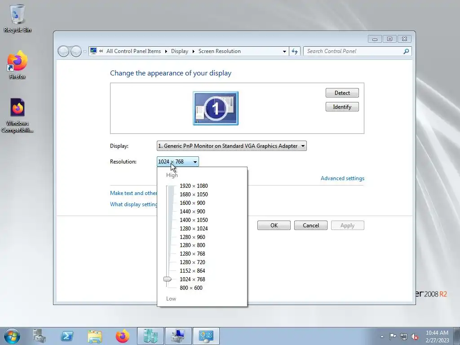Open the Display device dropdown
460x345 pixels.
[232, 146]
